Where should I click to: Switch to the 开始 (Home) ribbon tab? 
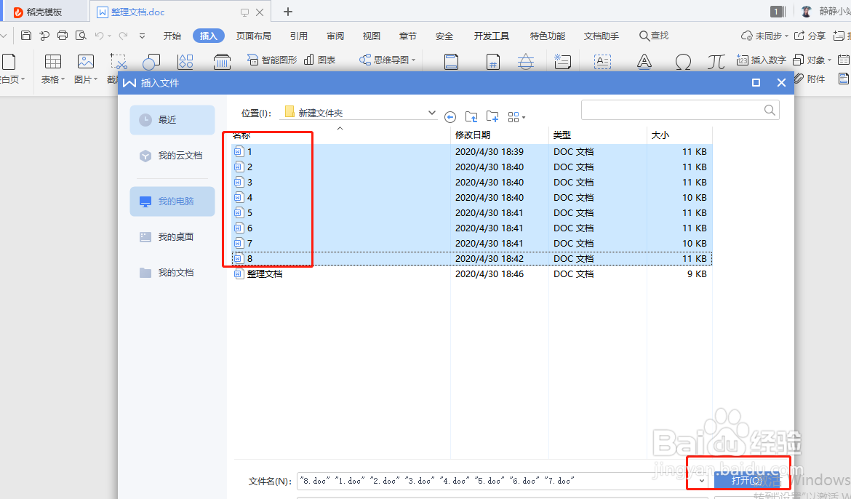[x=172, y=36]
